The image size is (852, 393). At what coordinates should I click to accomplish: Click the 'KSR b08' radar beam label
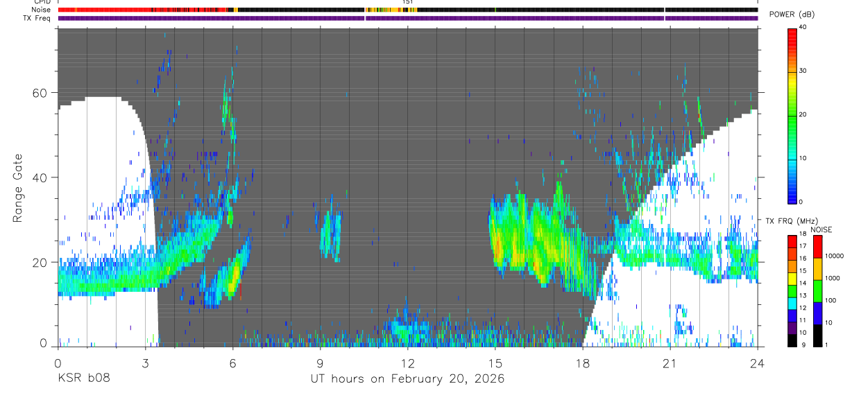pos(84,379)
